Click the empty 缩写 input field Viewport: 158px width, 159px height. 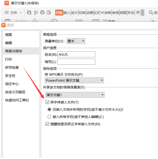[x=76, y=62]
